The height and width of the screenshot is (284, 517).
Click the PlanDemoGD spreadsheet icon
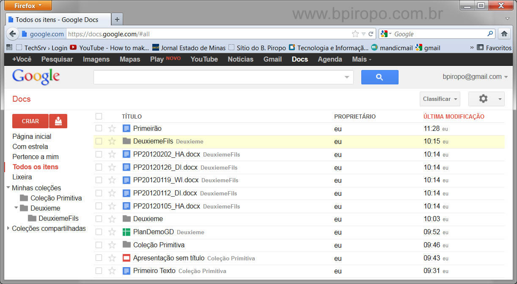pos(126,232)
